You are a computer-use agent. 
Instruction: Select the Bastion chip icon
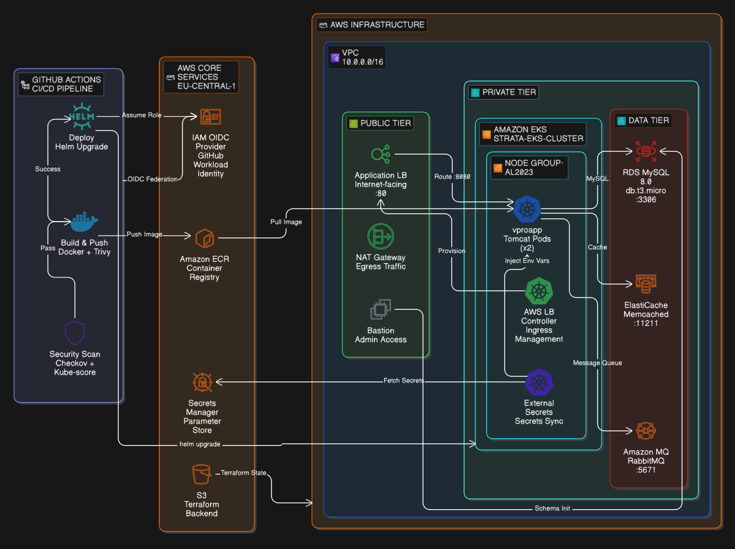tap(381, 310)
